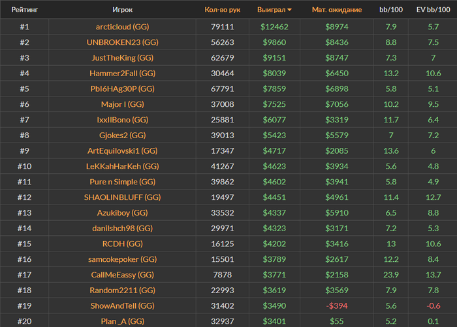Open player UNBROKEN23 (GG) profile
Screen dimensions: 457x327
click(122, 42)
